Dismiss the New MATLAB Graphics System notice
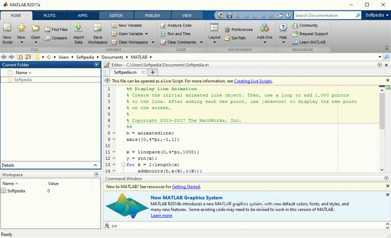Screen dimensions: 391x238 click(388, 194)
